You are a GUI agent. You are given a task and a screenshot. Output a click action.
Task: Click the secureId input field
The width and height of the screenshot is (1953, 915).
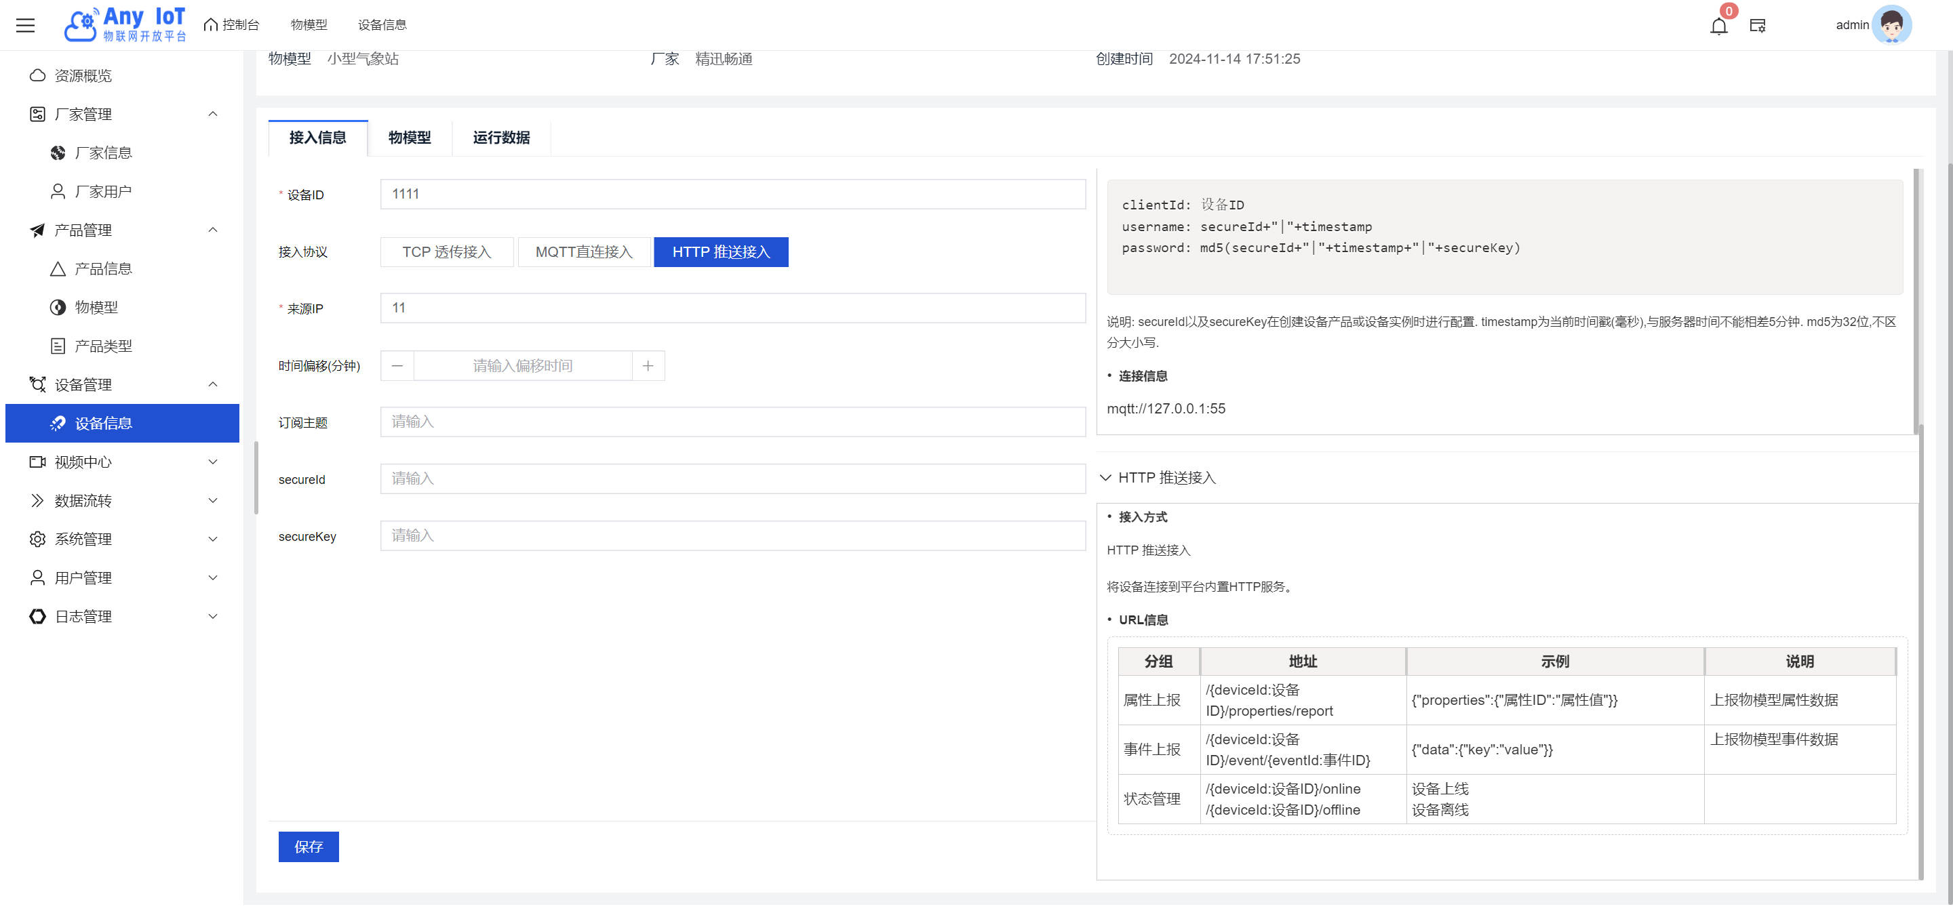pos(732,479)
